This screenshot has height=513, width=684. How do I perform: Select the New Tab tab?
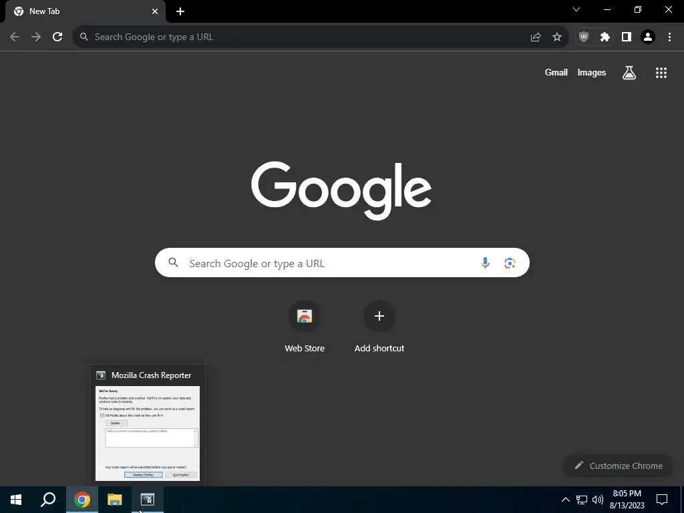tap(85, 11)
